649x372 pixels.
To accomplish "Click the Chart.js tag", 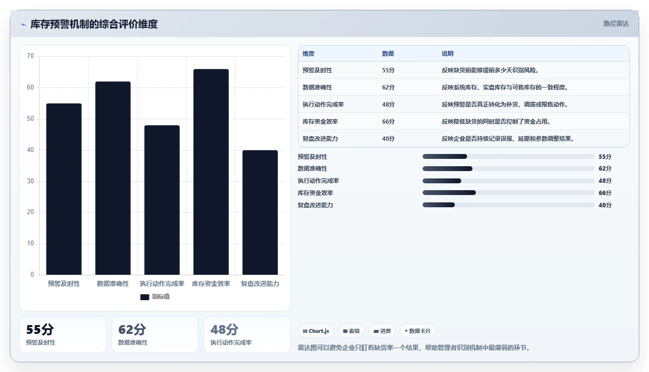I will click(x=316, y=331).
